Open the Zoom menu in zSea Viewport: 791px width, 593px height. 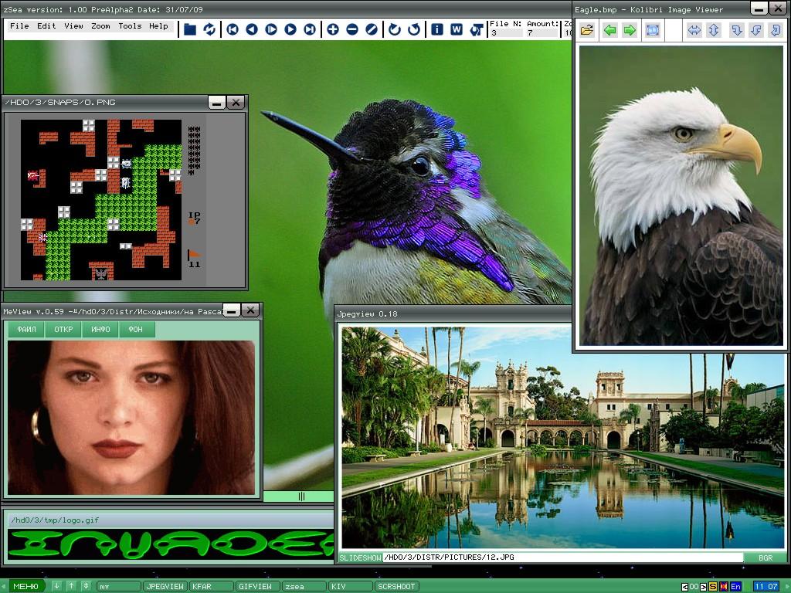tap(100, 26)
